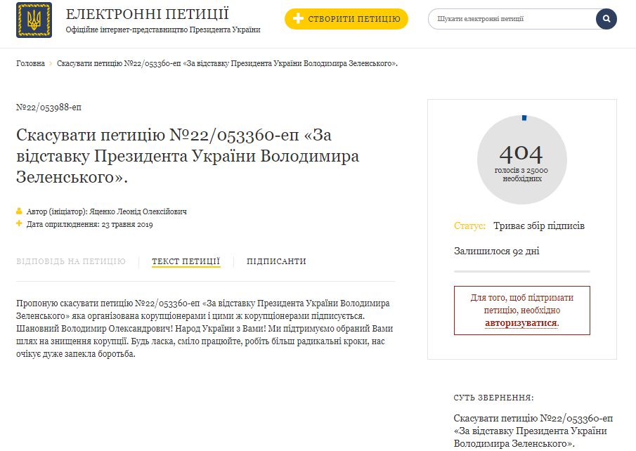Click the plus icon beside publication date
Screen dimensions: 636x451
click(19, 224)
